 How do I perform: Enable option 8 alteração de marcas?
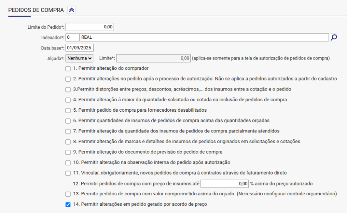tap(68, 142)
